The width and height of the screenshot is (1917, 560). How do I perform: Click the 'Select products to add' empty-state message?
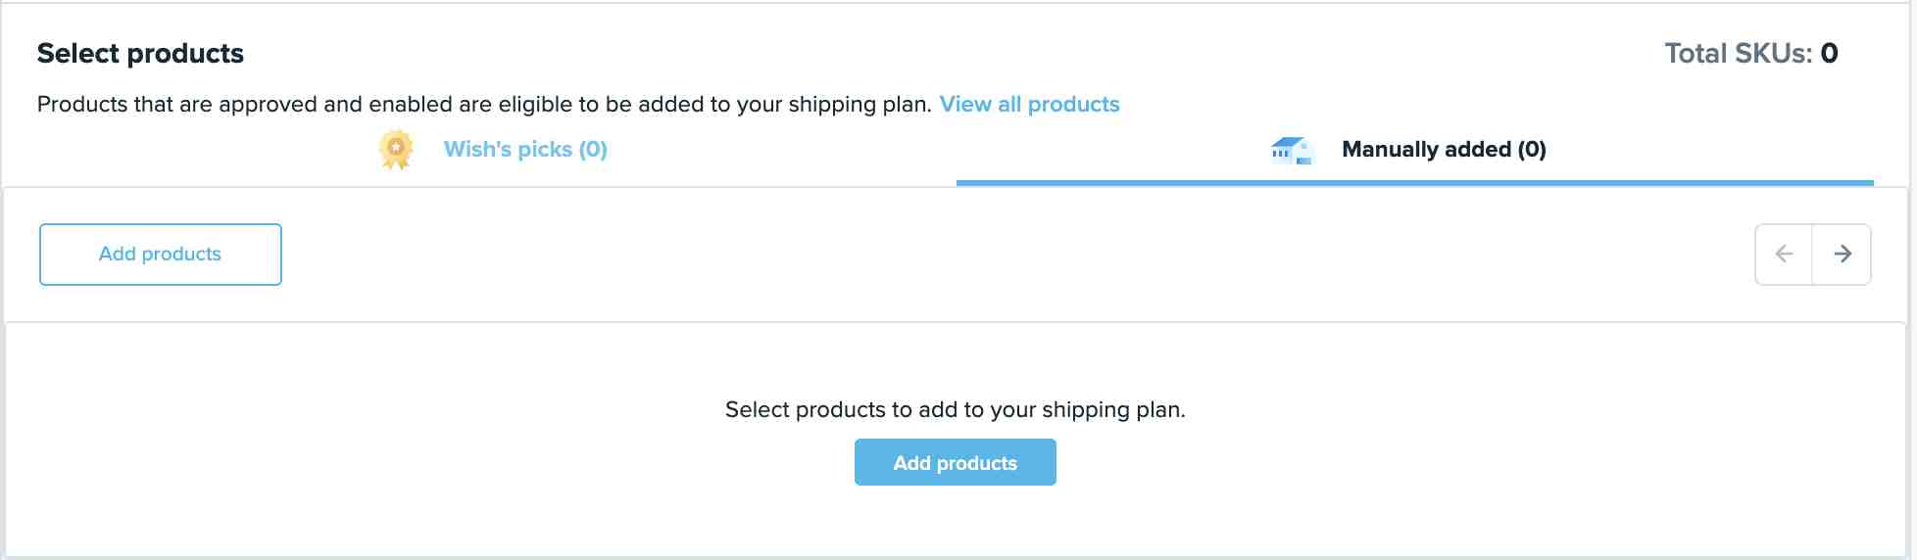click(956, 410)
